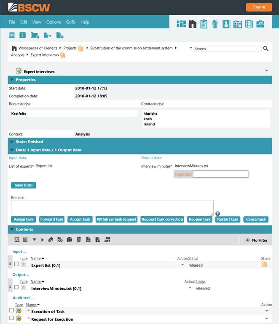This screenshot has height=324, width=279.
Task: Click the search magnifier icon
Action: coord(266,49)
